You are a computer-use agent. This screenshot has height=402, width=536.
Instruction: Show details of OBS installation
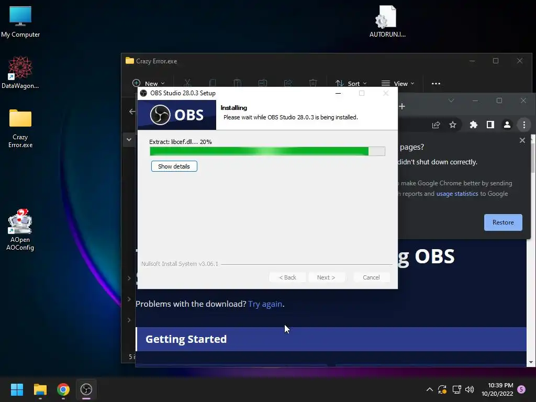[x=174, y=166]
